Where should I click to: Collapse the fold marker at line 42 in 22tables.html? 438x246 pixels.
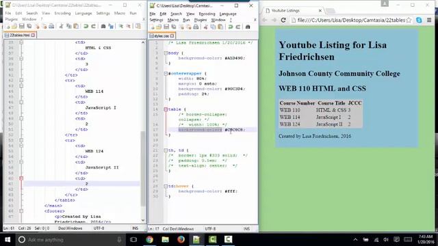point(21,81)
